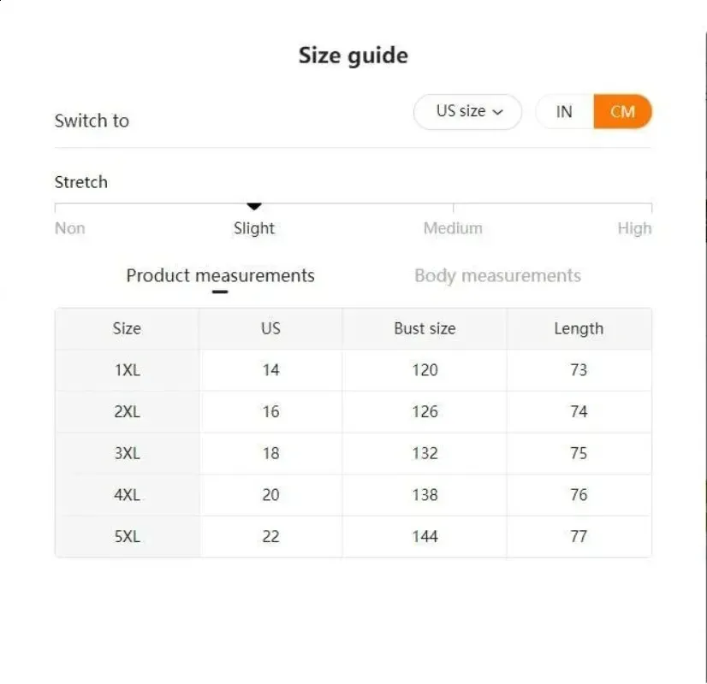
Task: Select the 1XL size row
Action: 127,370
